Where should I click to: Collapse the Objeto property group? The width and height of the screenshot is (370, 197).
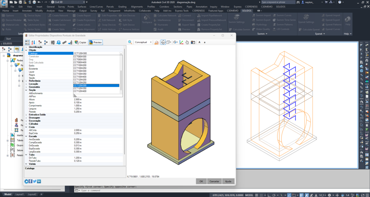pos(26,50)
